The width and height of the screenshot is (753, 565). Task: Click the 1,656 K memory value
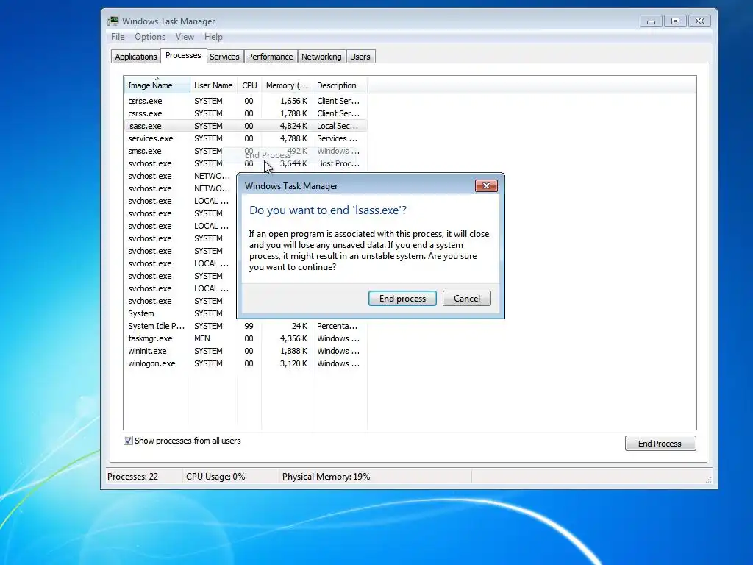point(293,101)
